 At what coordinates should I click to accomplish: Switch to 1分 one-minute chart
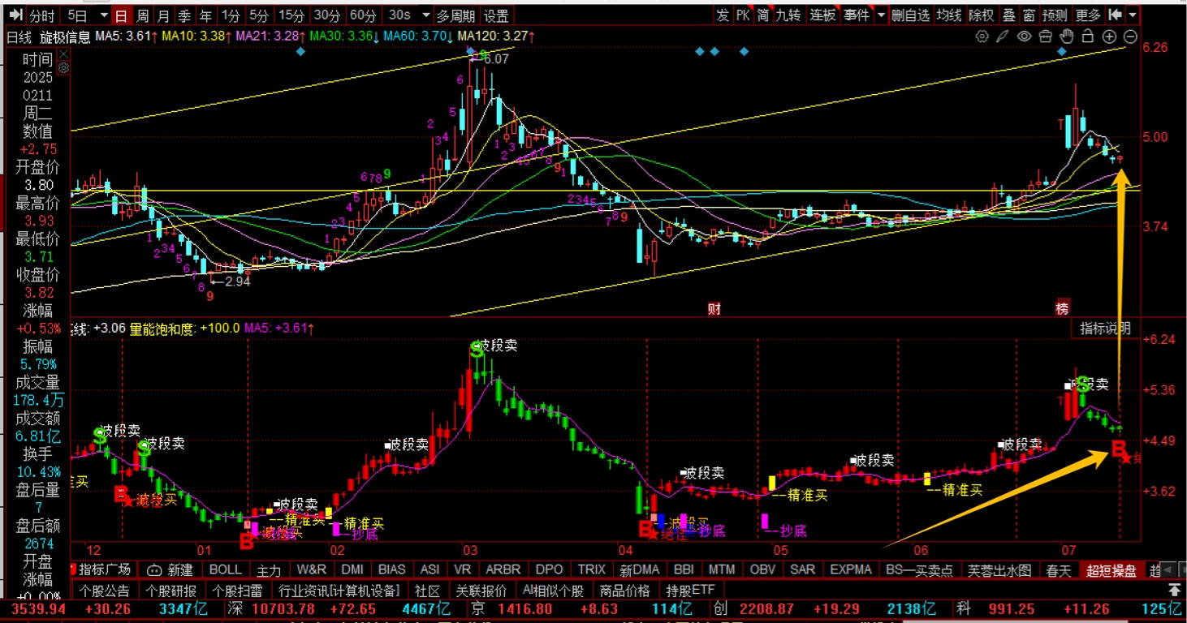coord(231,15)
